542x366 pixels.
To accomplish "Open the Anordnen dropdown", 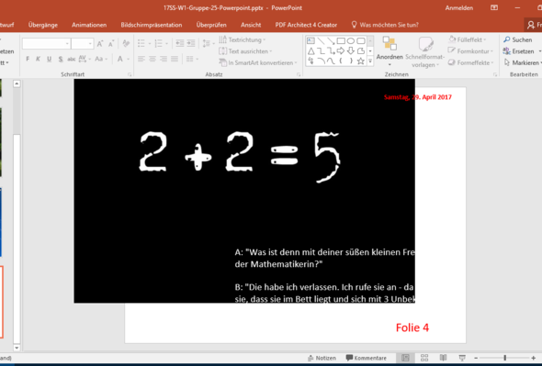I will point(390,51).
